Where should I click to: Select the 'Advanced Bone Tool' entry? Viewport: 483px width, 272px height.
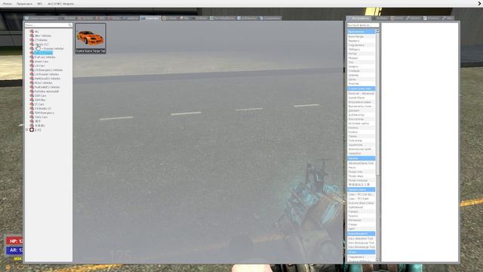coord(361,163)
